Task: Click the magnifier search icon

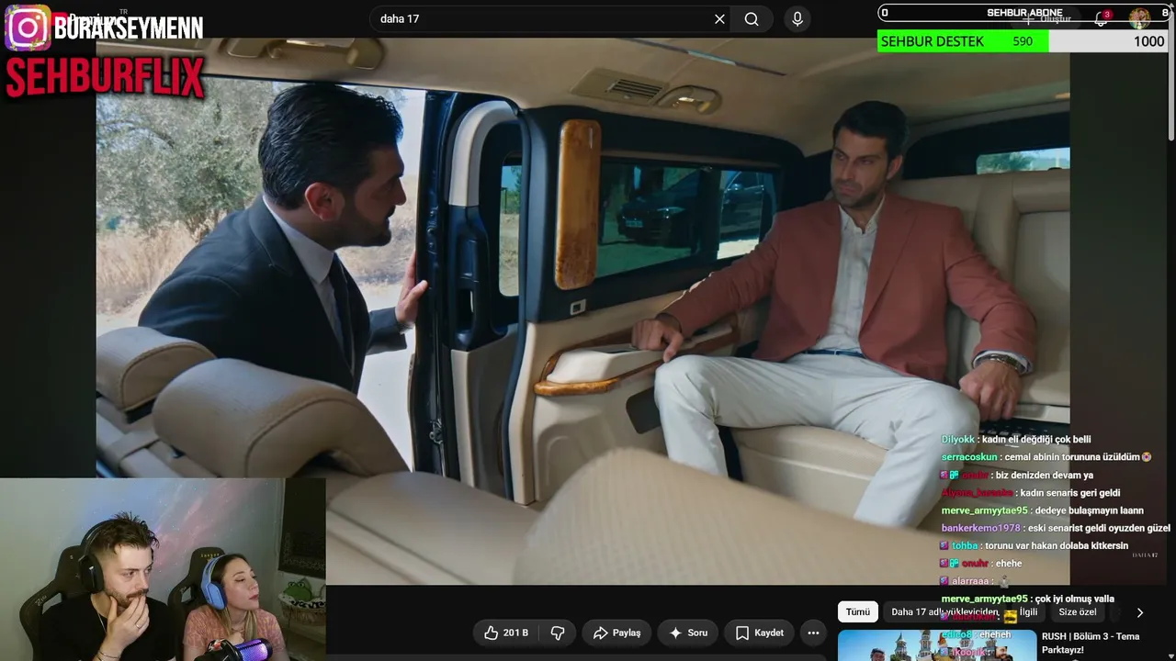Action: click(752, 19)
